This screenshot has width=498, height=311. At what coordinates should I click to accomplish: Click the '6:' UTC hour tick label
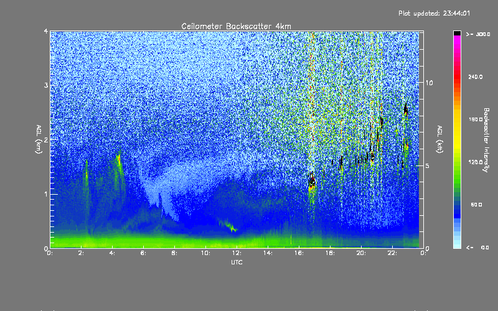click(x=143, y=253)
